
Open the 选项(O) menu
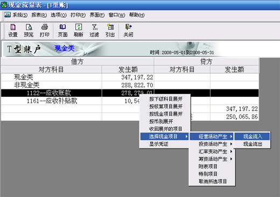[x=59, y=15]
